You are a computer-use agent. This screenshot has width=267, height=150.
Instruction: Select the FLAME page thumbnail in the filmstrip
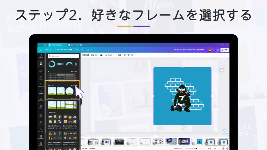184,141
